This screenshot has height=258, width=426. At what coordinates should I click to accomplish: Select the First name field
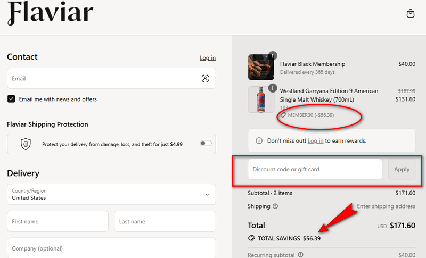(x=58, y=221)
